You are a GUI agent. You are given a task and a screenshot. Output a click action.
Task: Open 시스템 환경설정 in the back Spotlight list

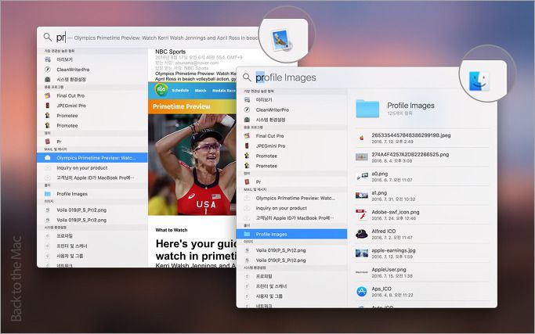[92, 80]
